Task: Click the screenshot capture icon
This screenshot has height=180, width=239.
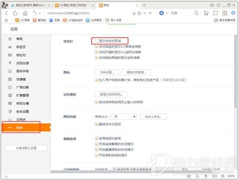Action: coord(216,13)
